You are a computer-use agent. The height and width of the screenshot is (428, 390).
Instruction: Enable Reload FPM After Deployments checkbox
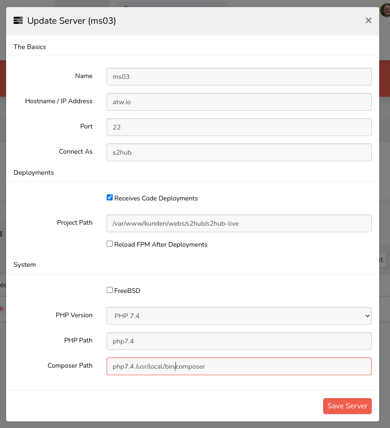click(110, 244)
